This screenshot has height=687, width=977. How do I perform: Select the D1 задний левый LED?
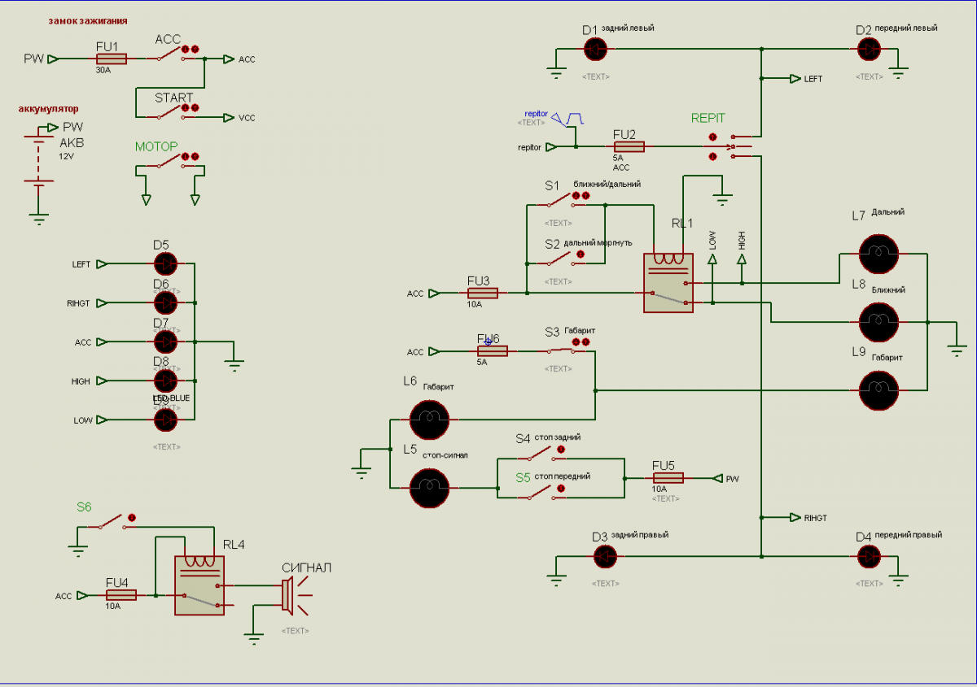[x=596, y=50]
